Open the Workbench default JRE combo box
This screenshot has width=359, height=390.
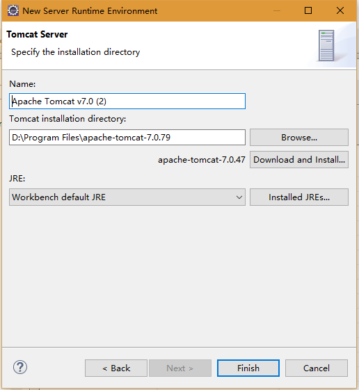click(x=127, y=197)
